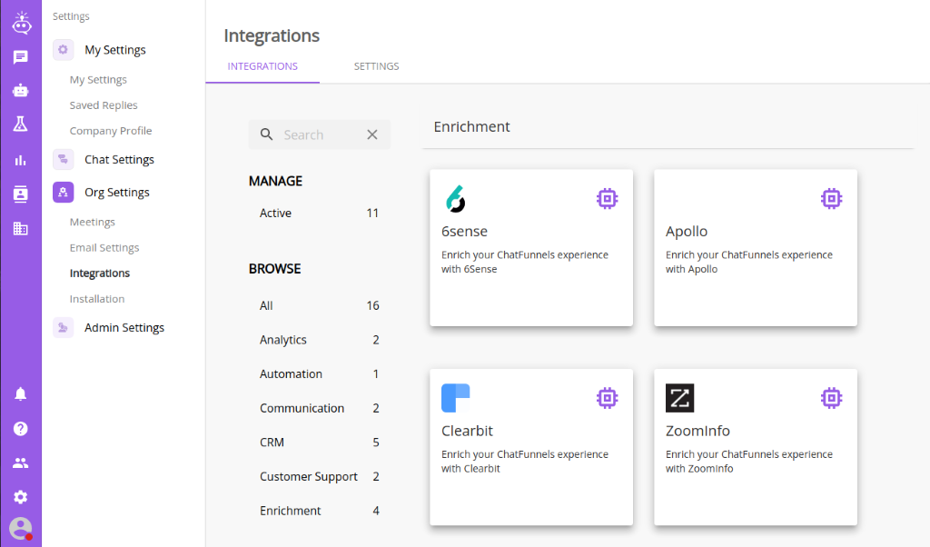Viewport: 930px width, 547px height.
Task: Open Meetings settings
Action: point(92,222)
